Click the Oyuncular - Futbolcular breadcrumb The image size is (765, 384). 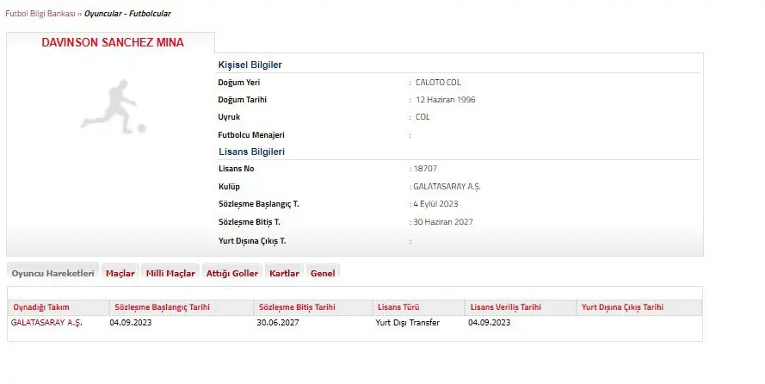coord(126,15)
